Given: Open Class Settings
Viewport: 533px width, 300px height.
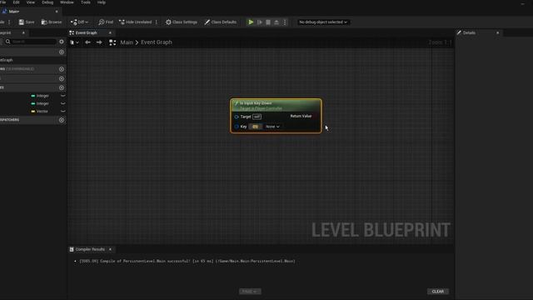Looking at the screenshot, I should click(182, 22).
